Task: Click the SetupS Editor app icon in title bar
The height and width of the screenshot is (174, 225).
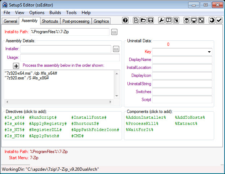Action: (5, 5)
